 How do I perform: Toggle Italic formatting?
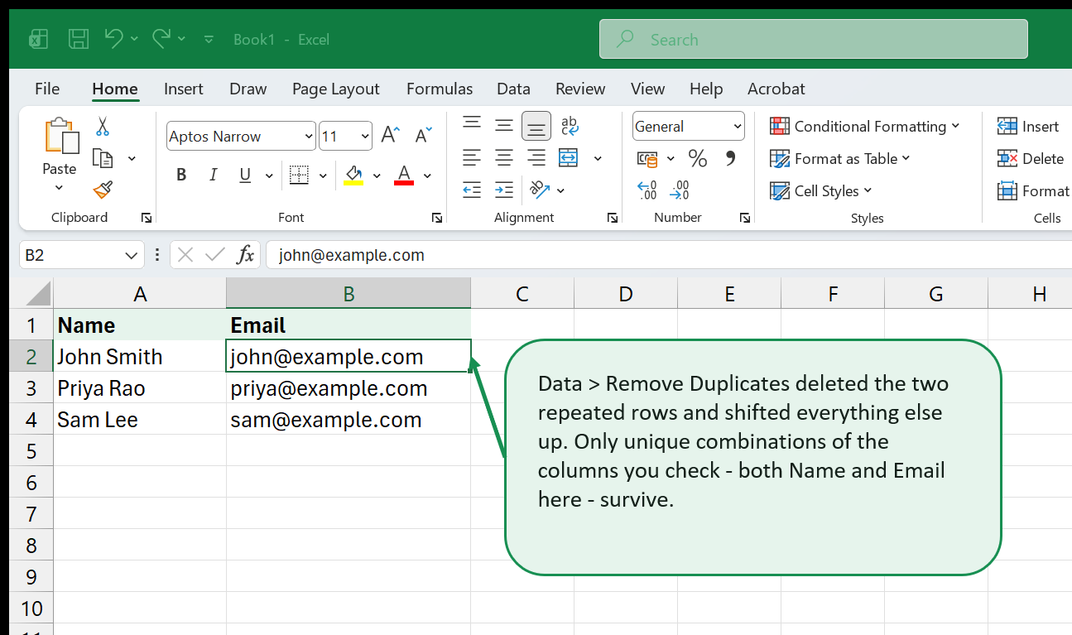[213, 175]
